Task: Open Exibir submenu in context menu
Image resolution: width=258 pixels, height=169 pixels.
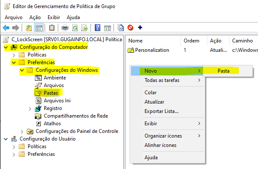Action: 167,124
